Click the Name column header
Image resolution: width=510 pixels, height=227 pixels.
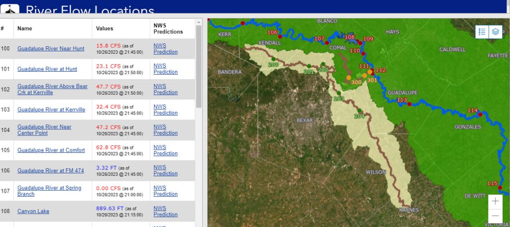[x=25, y=28]
